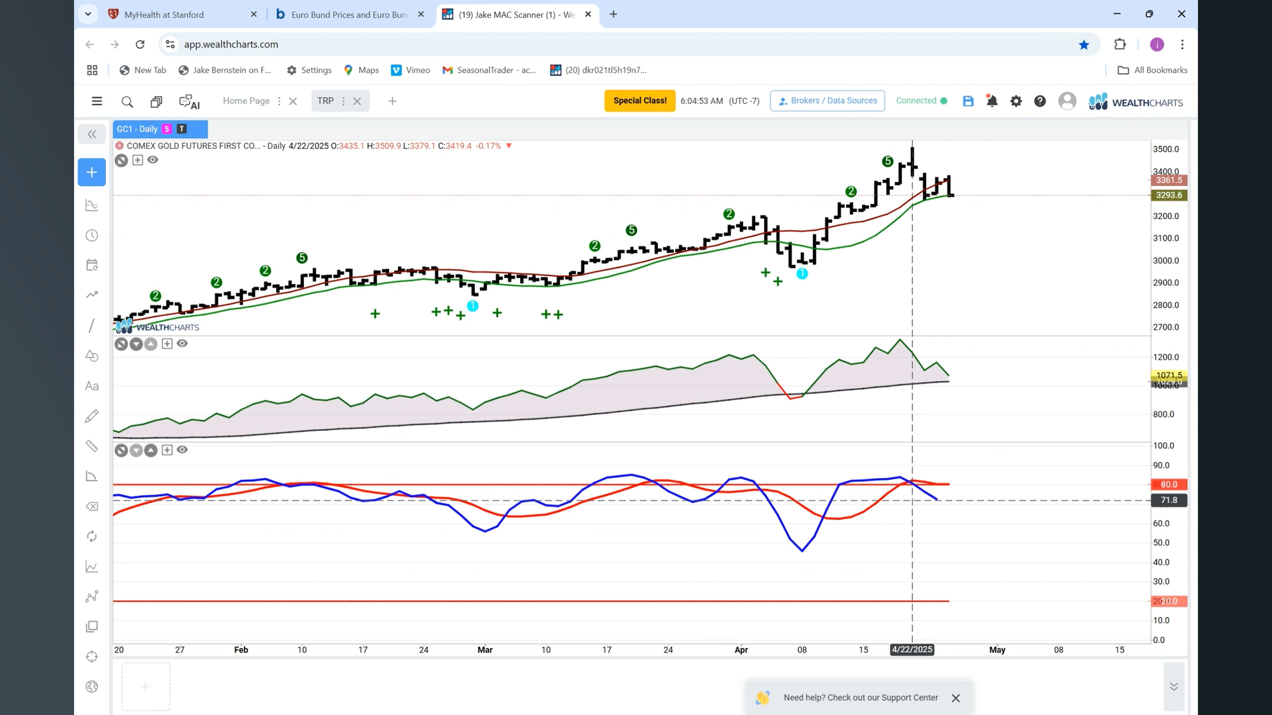Open Brokers / Data Sources

point(827,101)
